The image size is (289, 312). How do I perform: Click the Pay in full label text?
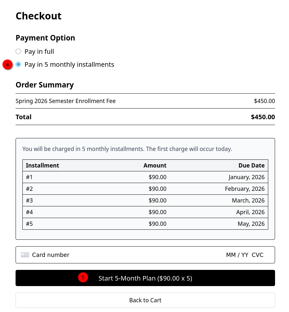tap(39, 52)
